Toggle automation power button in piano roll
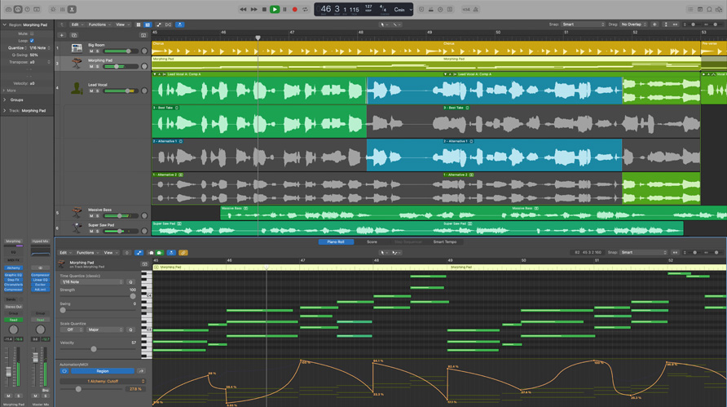The image size is (727, 407). (x=64, y=371)
